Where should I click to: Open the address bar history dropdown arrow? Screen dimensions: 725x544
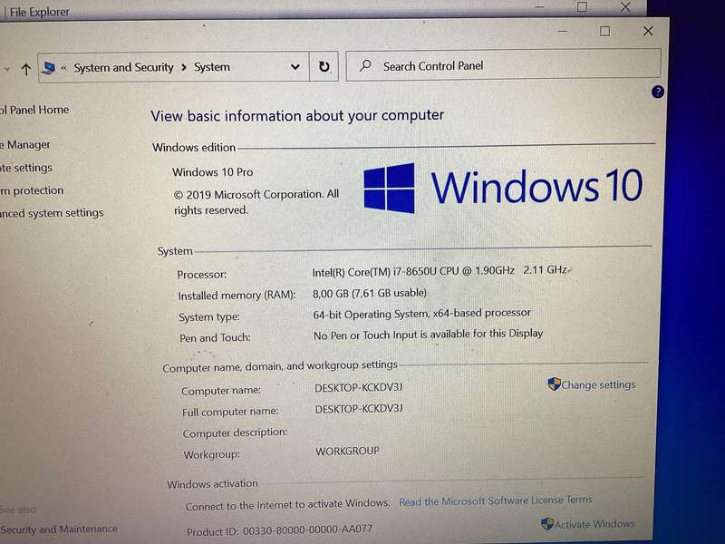[x=295, y=67]
